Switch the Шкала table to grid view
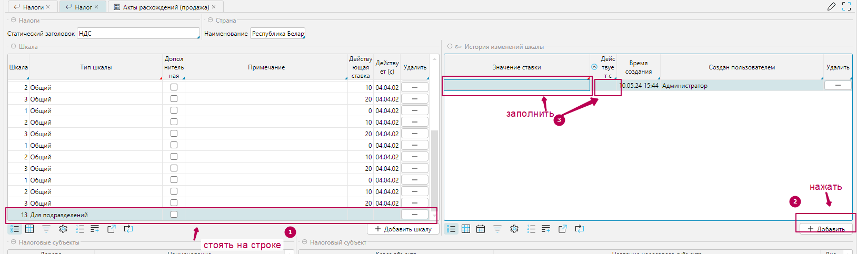 point(29,229)
